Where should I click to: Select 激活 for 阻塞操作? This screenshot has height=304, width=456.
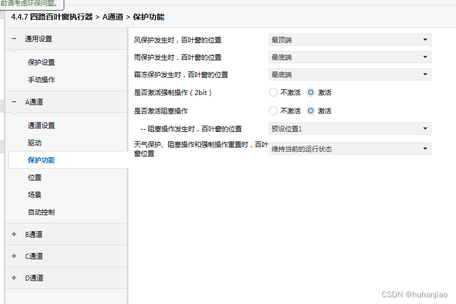click(311, 111)
